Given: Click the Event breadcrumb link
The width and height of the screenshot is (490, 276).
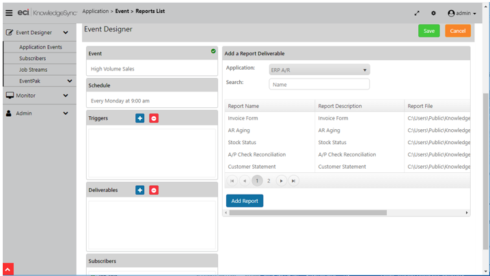Looking at the screenshot, I should pyautogui.click(x=122, y=11).
